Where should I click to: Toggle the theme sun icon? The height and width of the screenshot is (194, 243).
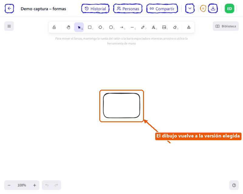pyautogui.click(x=203, y=9)
